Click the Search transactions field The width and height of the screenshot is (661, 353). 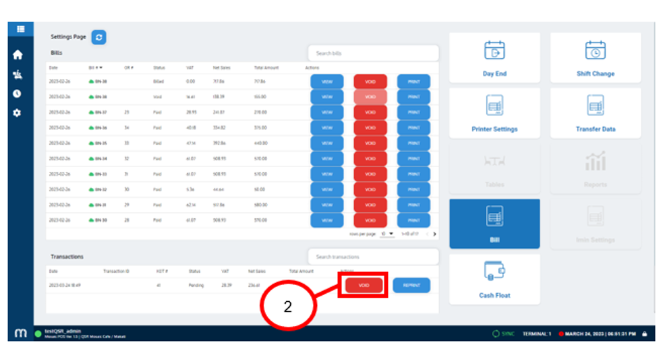click(373, 257)
